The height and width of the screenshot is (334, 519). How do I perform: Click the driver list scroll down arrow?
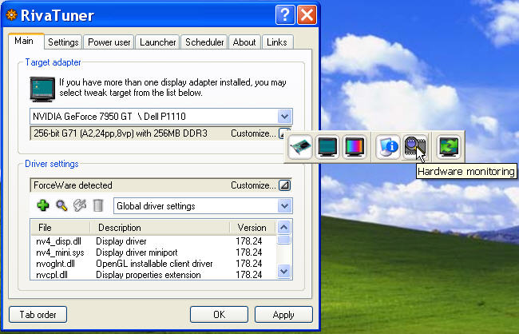coord(284,272)
